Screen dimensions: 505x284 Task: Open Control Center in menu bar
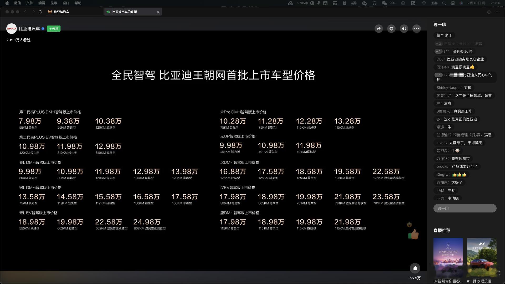[453, 3]
